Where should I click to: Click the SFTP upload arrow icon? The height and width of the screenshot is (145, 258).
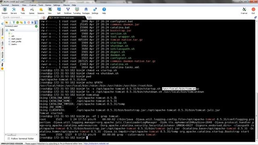pyautogui.click(x=14, y=23)
